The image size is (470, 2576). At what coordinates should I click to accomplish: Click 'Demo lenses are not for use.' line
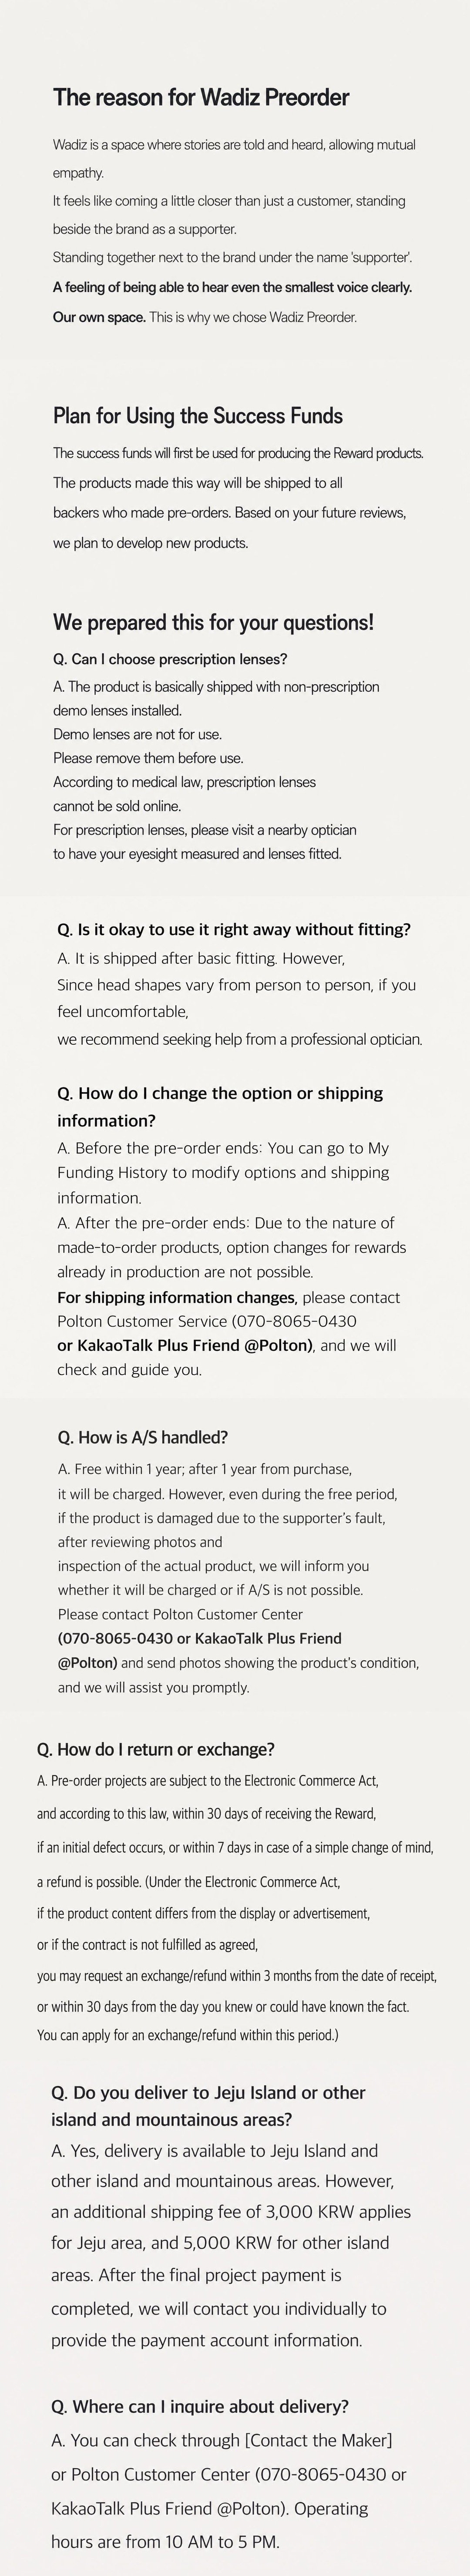[138, 734]
